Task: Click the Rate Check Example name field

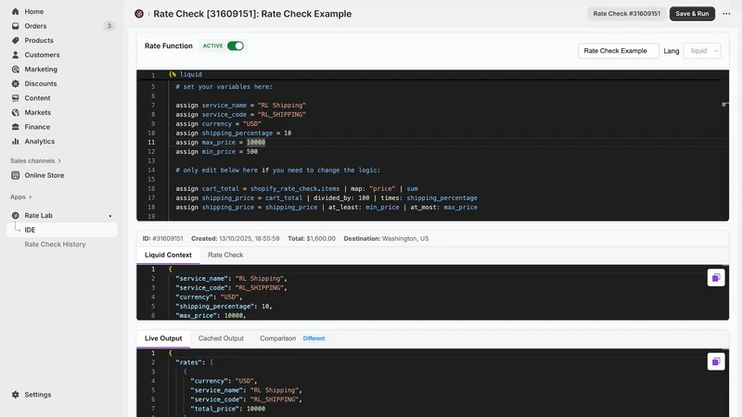Action: pos(619,51)
